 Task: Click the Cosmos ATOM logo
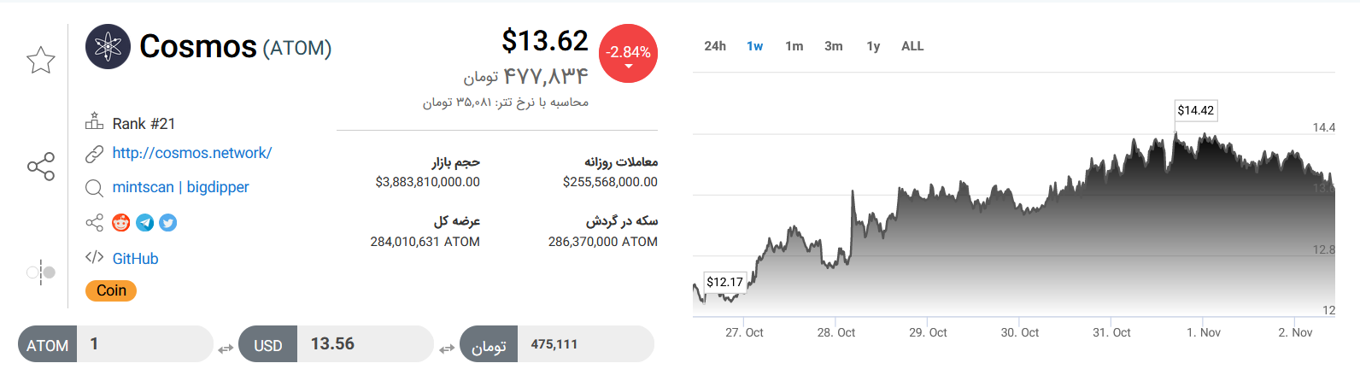tap(108, 47)
